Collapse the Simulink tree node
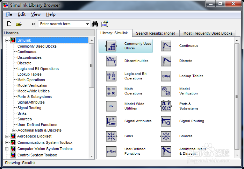The image size is (244, 169). coord(7,40)
